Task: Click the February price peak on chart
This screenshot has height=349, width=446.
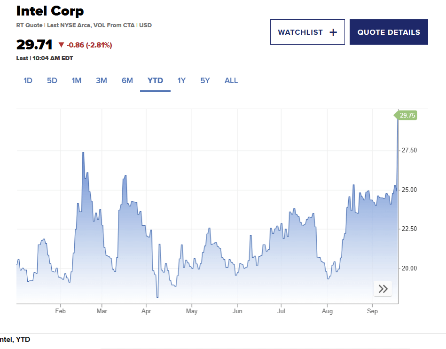Action: coord(83,153)
